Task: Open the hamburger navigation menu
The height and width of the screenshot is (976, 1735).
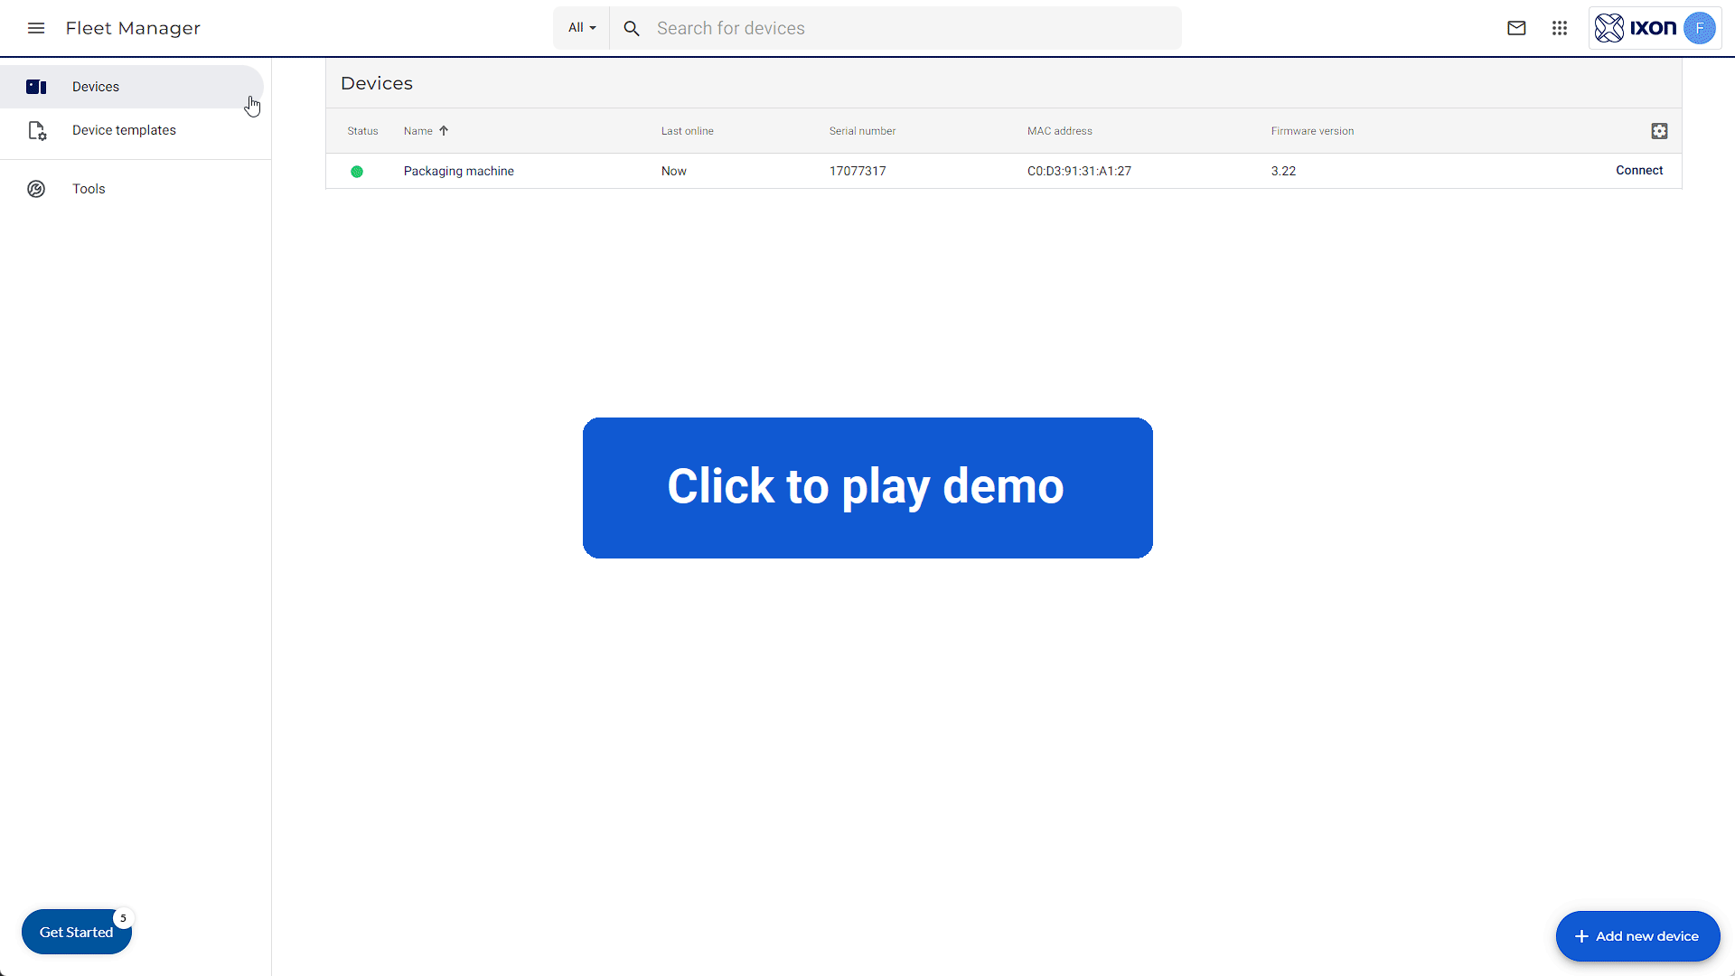Action: 36,28
